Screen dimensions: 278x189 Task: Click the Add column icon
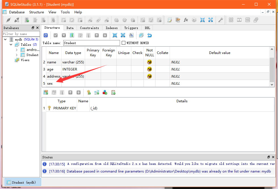(72, 35)
